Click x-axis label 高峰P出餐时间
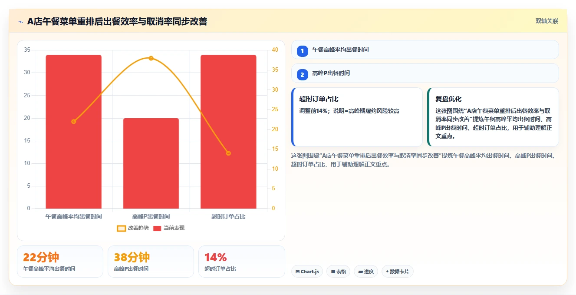 (151, 216)
